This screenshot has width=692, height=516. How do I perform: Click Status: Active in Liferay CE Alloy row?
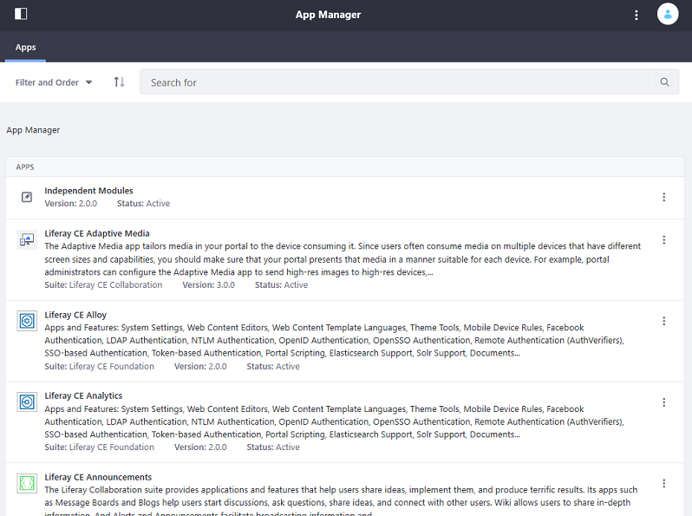[x=273, y=366]
